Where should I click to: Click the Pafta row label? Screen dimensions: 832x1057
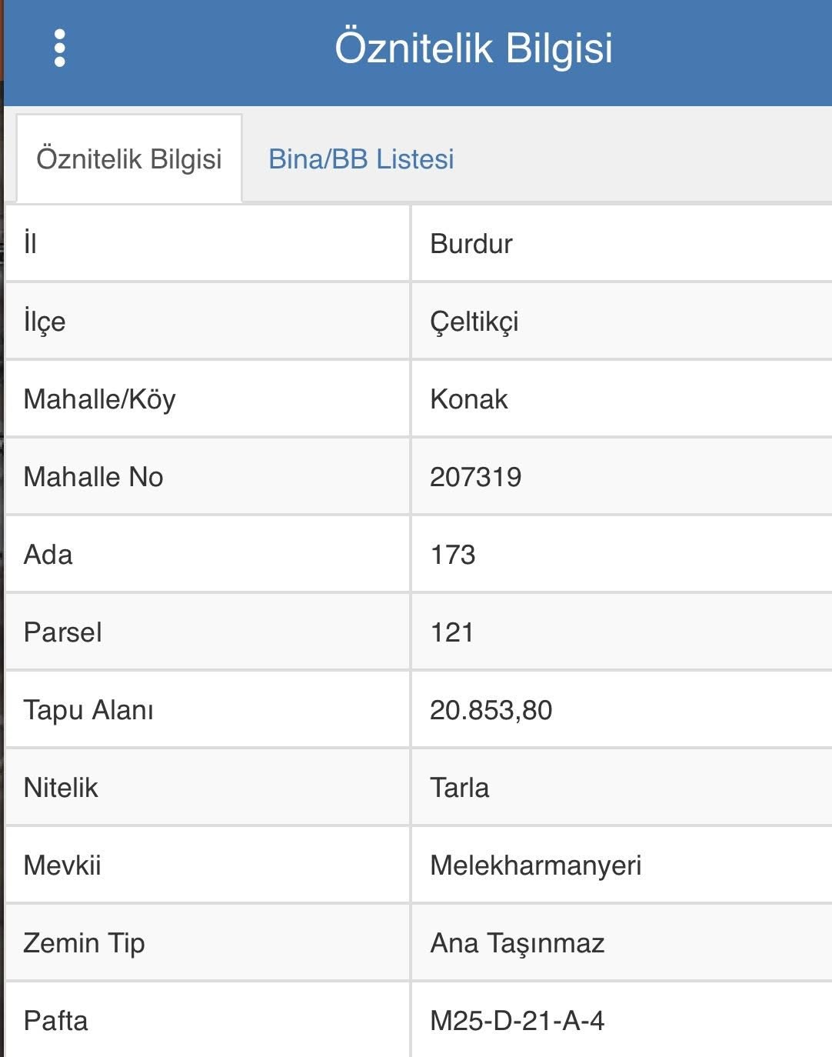56,1021
